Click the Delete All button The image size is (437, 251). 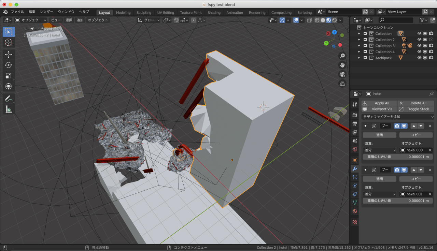point(417,103)
